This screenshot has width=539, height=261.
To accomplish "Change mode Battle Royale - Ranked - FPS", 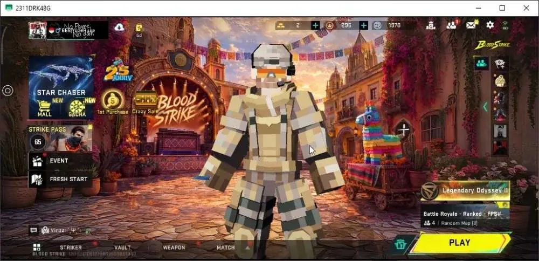I will coord(465,216).
